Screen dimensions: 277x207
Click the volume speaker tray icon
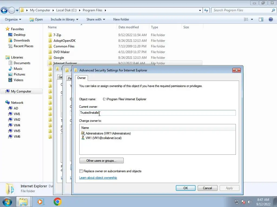[x=250, y=202]
